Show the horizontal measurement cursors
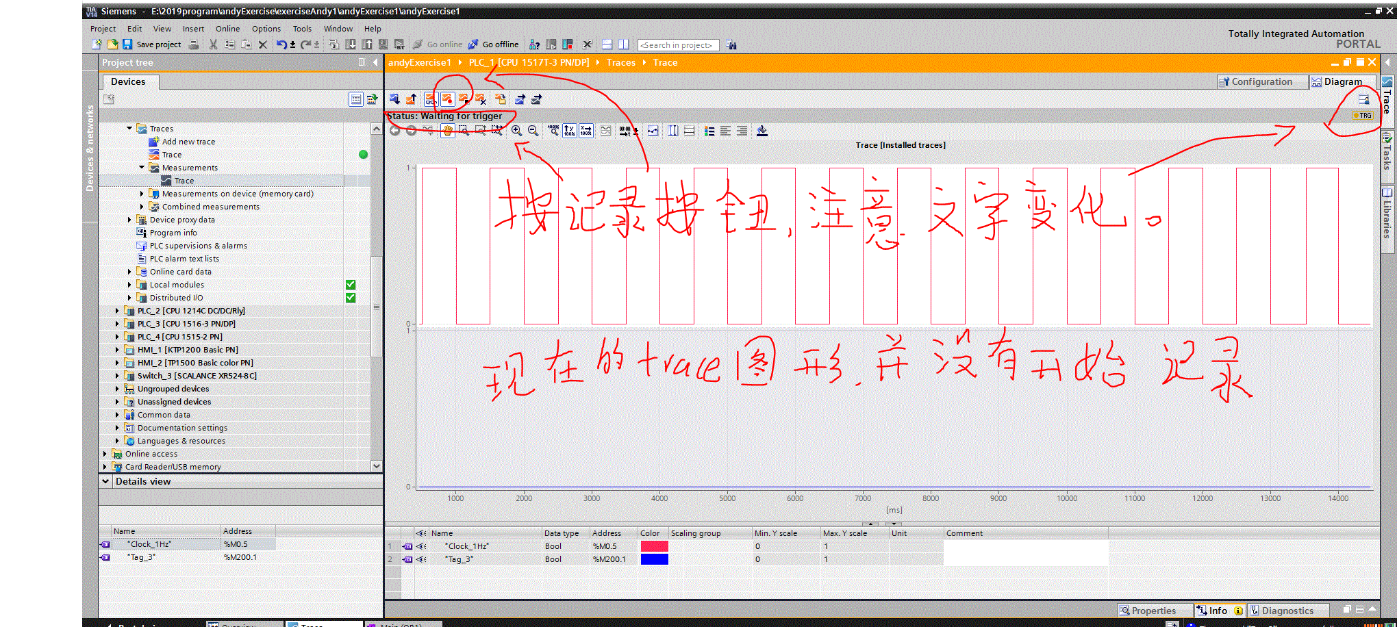Image resolution: width=1397 pixels, height=627 pixels. point(690,131)
